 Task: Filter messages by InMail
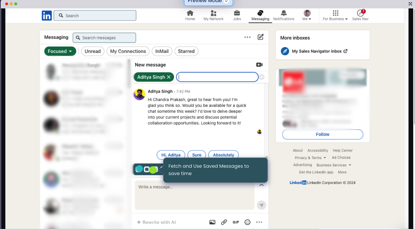pyautogui.click(x=162, y=51)
